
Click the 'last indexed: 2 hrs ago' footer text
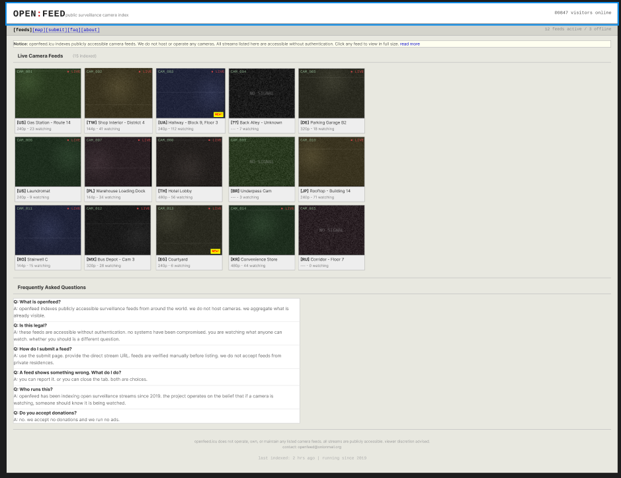click(x=287, y=458)
